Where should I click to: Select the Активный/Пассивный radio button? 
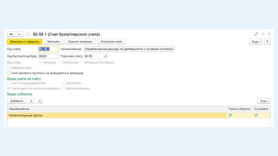[82, 62]
